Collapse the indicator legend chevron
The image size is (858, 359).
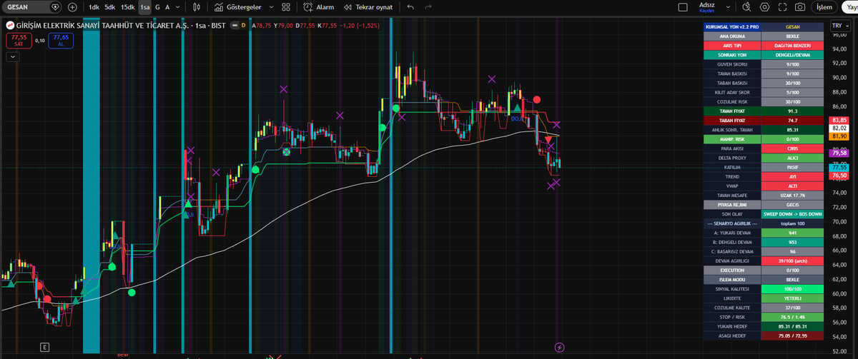(x=14, y=57)
